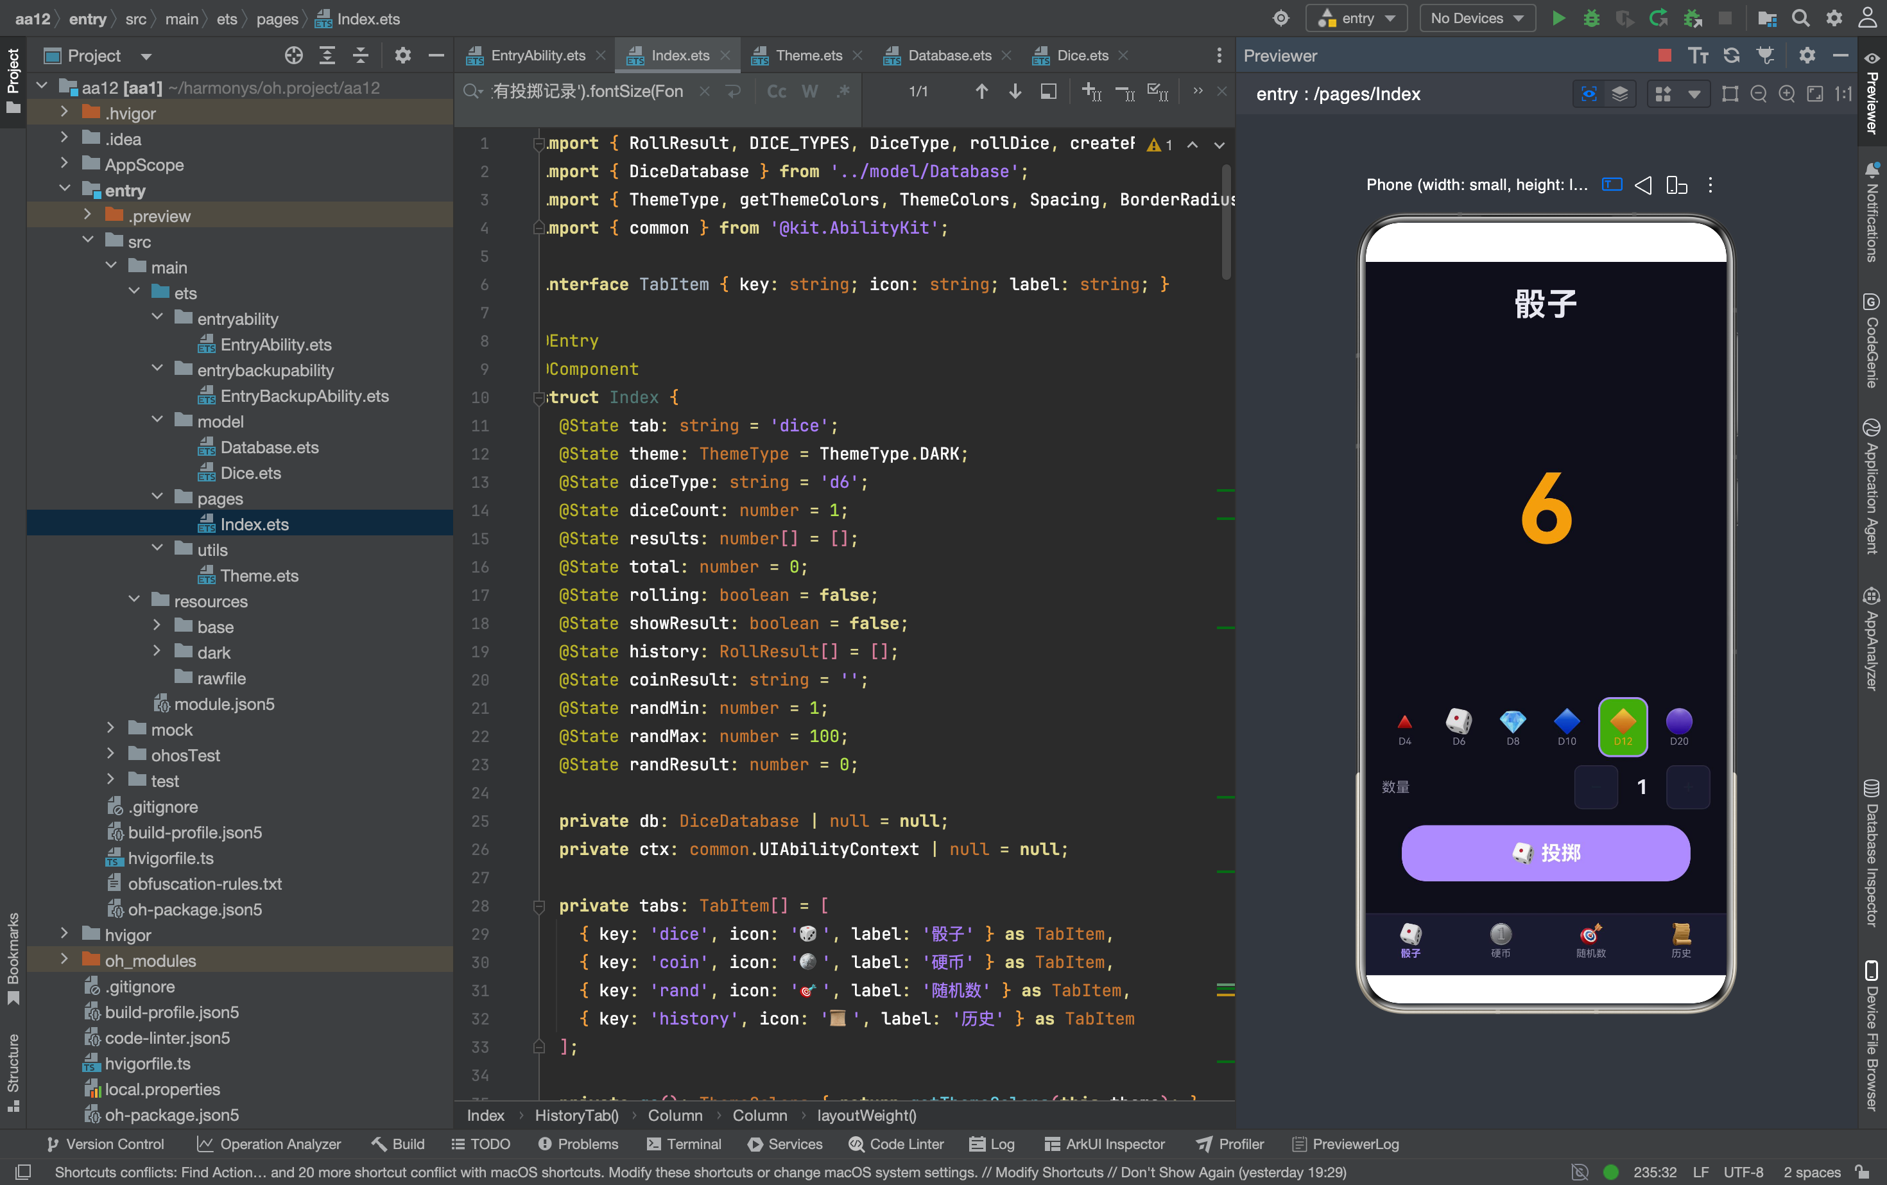Image resolution: width=1887 pixels, height=1185 pixels.
Task: Start debugging the entry module
Action: pos(1590,18)
